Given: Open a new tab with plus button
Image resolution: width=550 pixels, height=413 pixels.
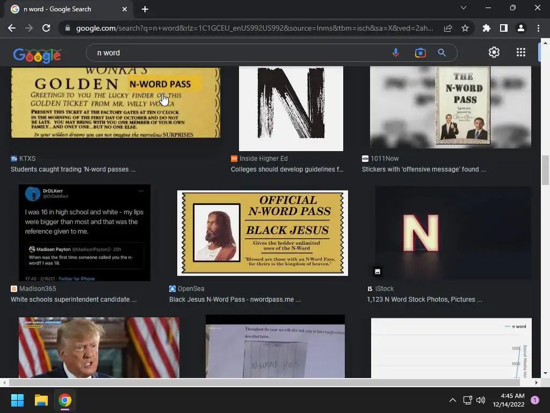Looking at the screenshot, I should click(x=145, y=9).
